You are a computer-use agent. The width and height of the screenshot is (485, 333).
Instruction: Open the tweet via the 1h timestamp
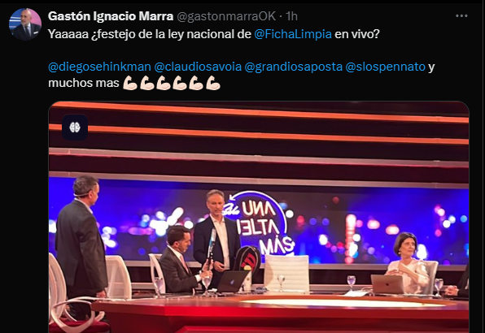291,16
